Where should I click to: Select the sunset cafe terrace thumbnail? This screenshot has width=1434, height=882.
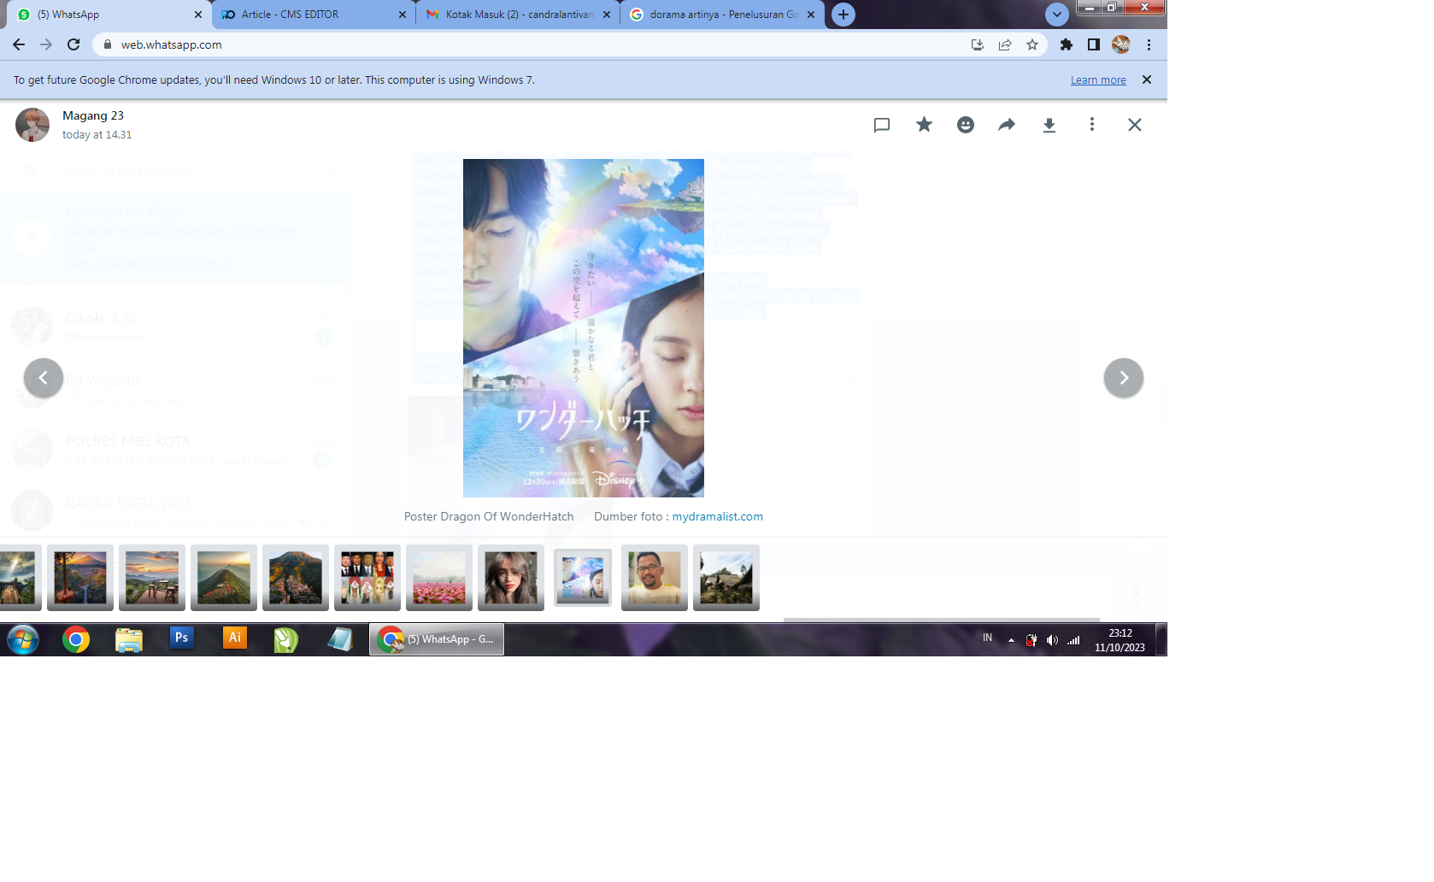click(152, 578)
